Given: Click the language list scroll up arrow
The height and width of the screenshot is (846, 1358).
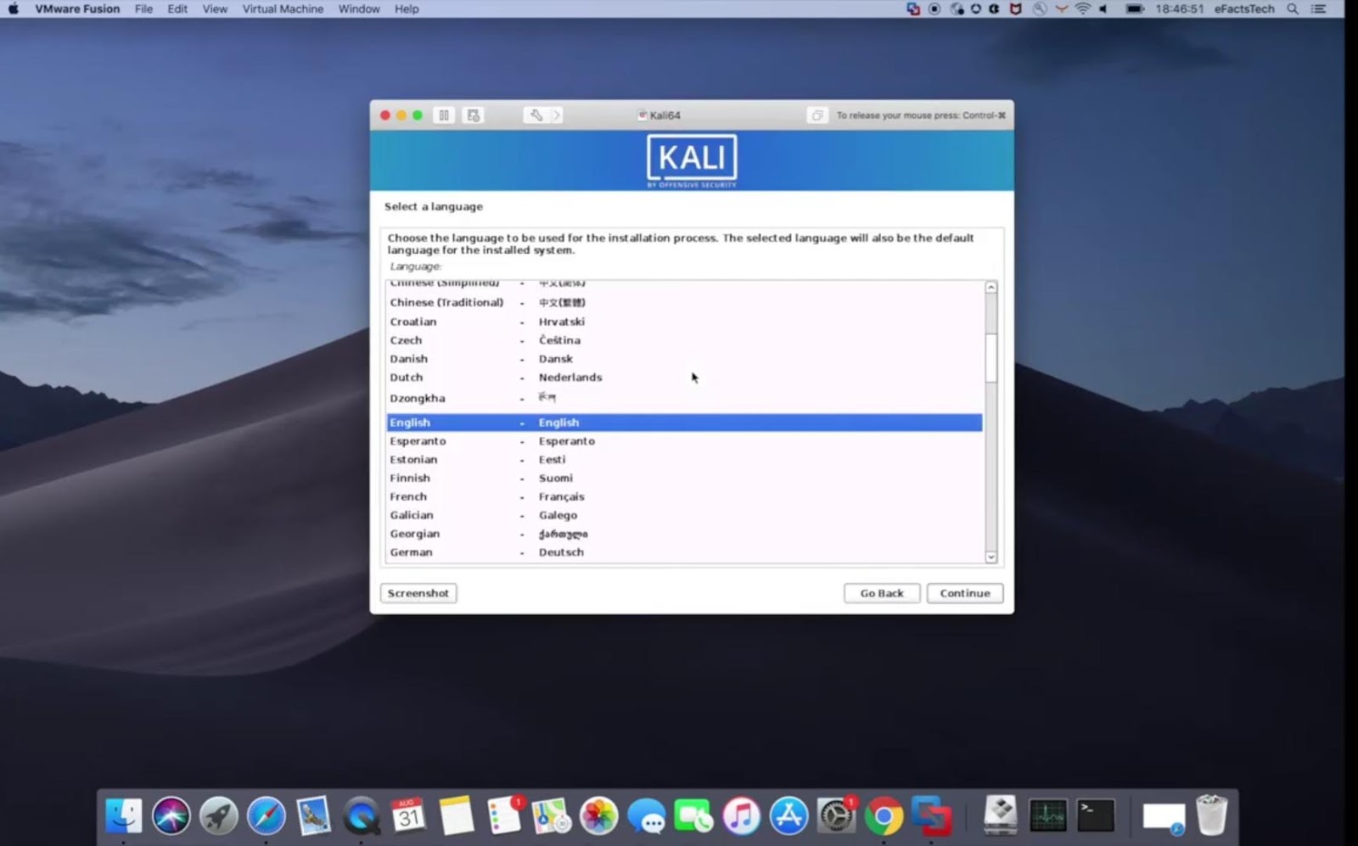Looking at the screenshot, I should coord(990,288).
